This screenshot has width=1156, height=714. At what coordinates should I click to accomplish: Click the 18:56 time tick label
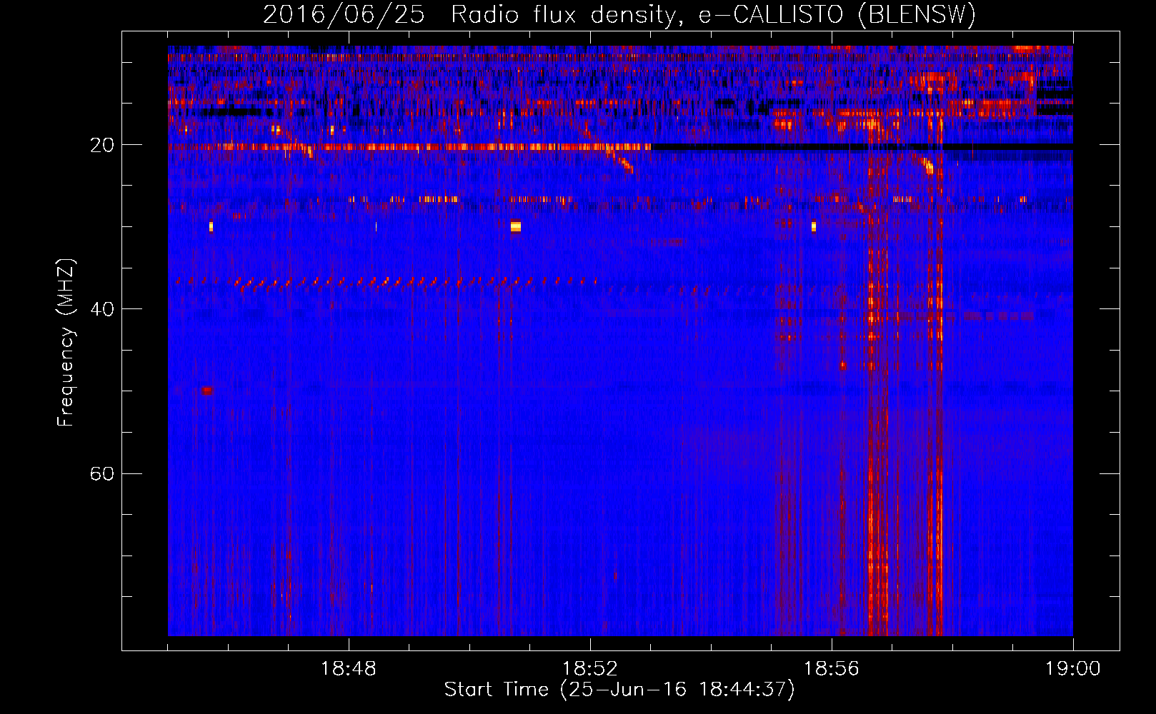click(832, 669)
